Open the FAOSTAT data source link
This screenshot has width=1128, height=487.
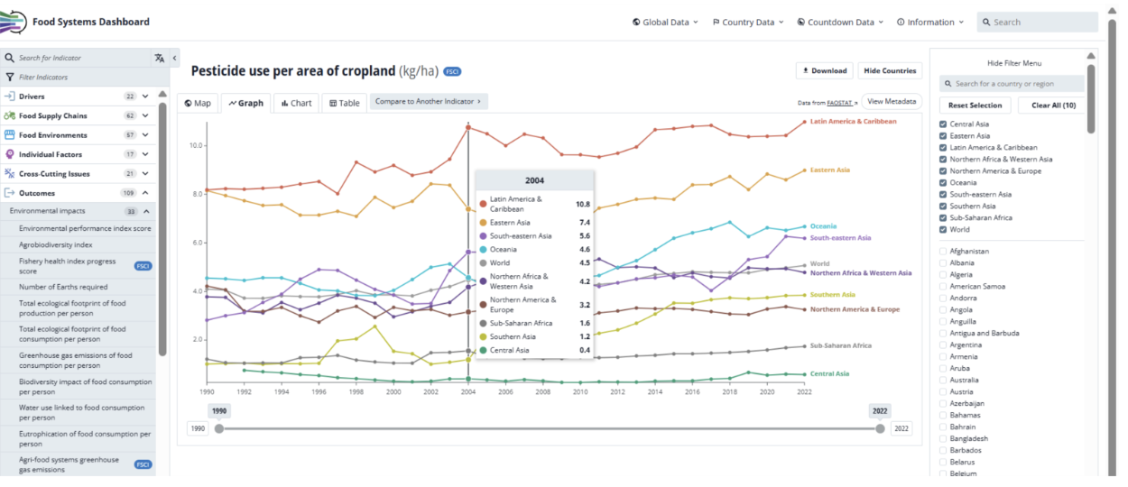coord(841,103)
